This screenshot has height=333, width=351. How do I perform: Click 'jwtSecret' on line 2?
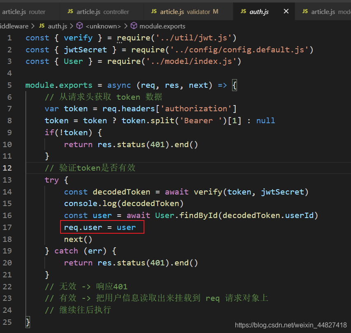coord(85,49)
